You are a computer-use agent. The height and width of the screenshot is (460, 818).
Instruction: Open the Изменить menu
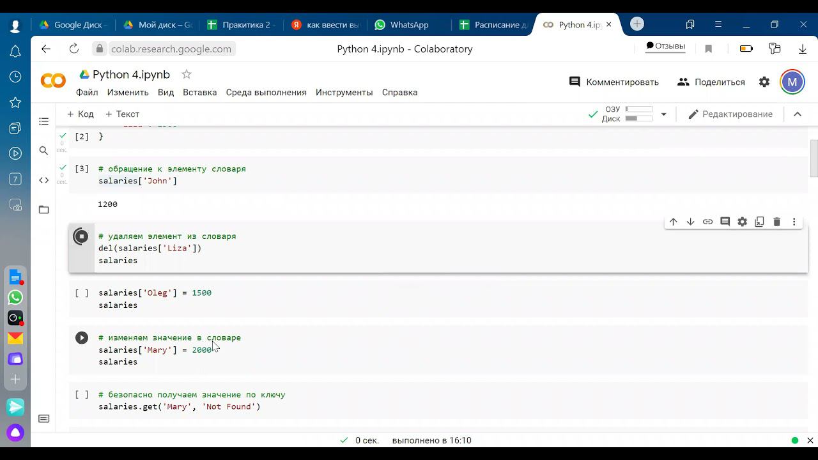(x=128, y=93)
